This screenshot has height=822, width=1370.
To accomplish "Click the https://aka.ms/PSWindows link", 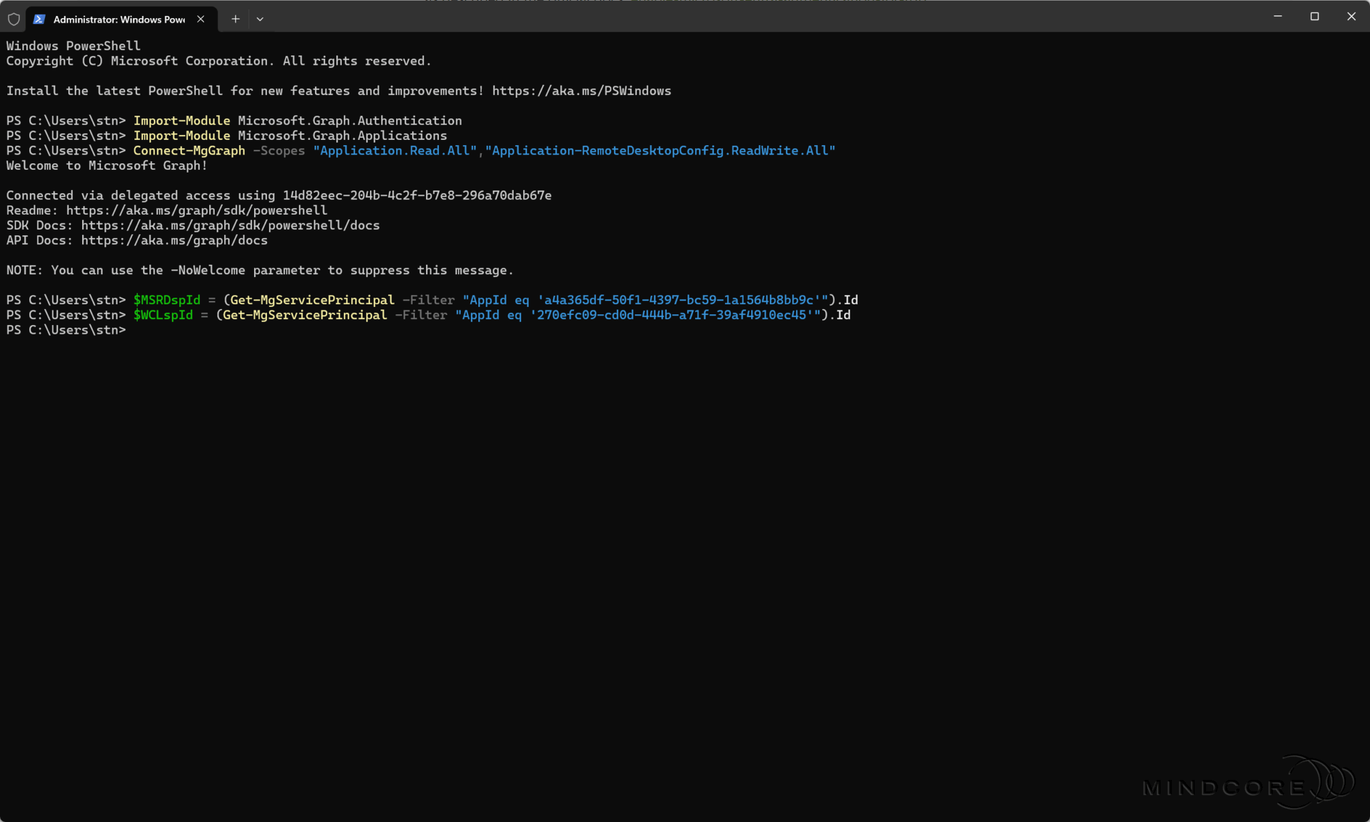I will tap(581, 91).
